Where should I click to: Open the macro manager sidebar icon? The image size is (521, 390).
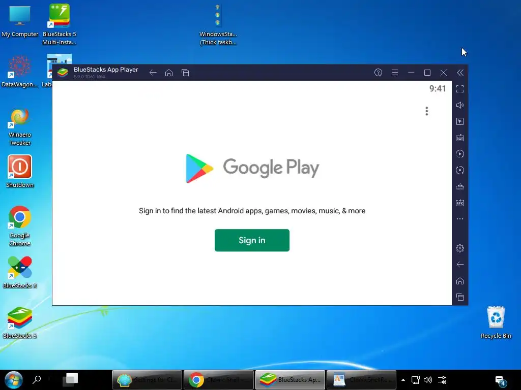(x=460, y=186)
